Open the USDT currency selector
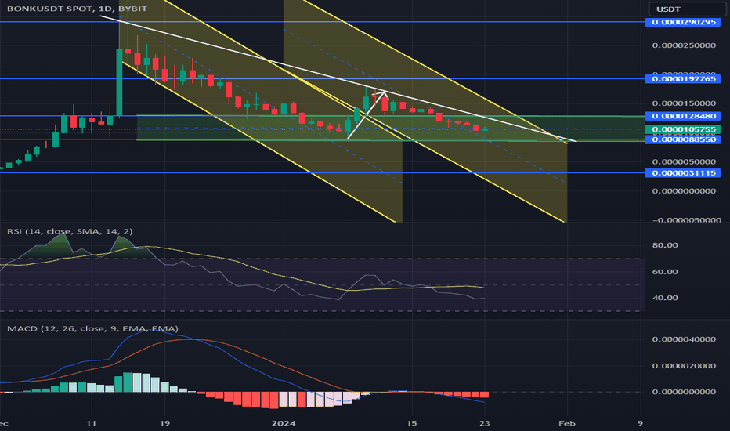730x431 pixels. pyautogui.click(x=687, y=9)
